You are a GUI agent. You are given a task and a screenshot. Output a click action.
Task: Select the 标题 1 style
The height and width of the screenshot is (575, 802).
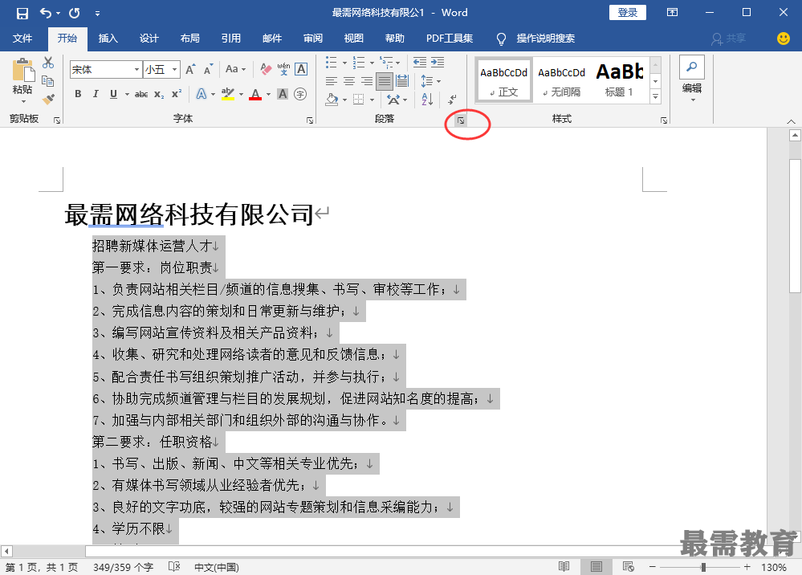point(619,81)
